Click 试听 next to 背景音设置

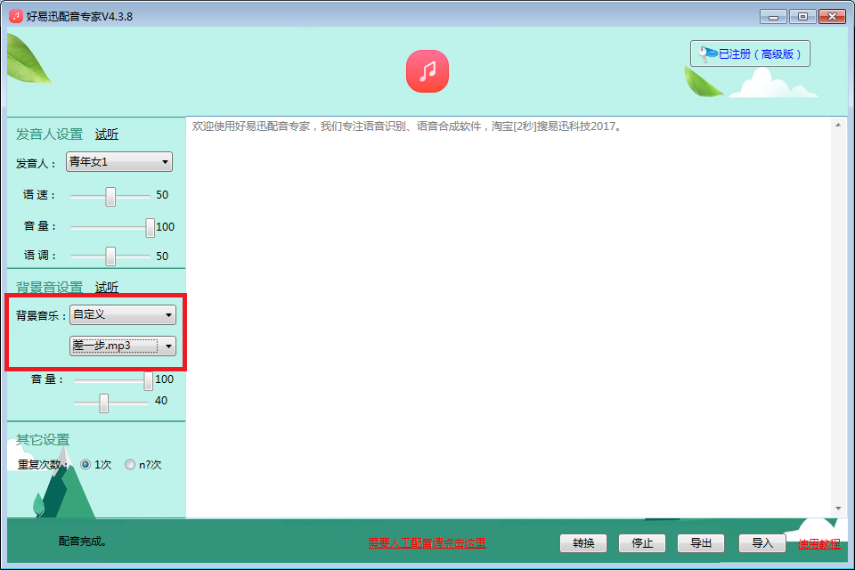107,287
